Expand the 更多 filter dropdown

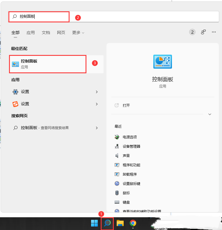tap(78, 33)
